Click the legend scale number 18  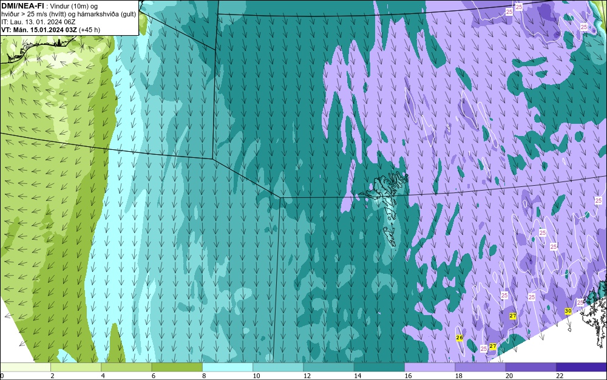click(x=459, y=376)
